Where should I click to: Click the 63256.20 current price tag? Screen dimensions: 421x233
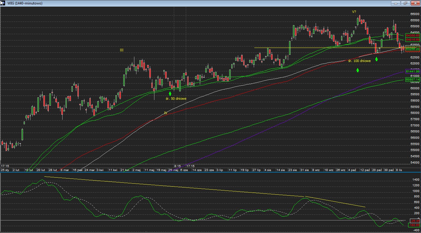(x=413, y=49)
